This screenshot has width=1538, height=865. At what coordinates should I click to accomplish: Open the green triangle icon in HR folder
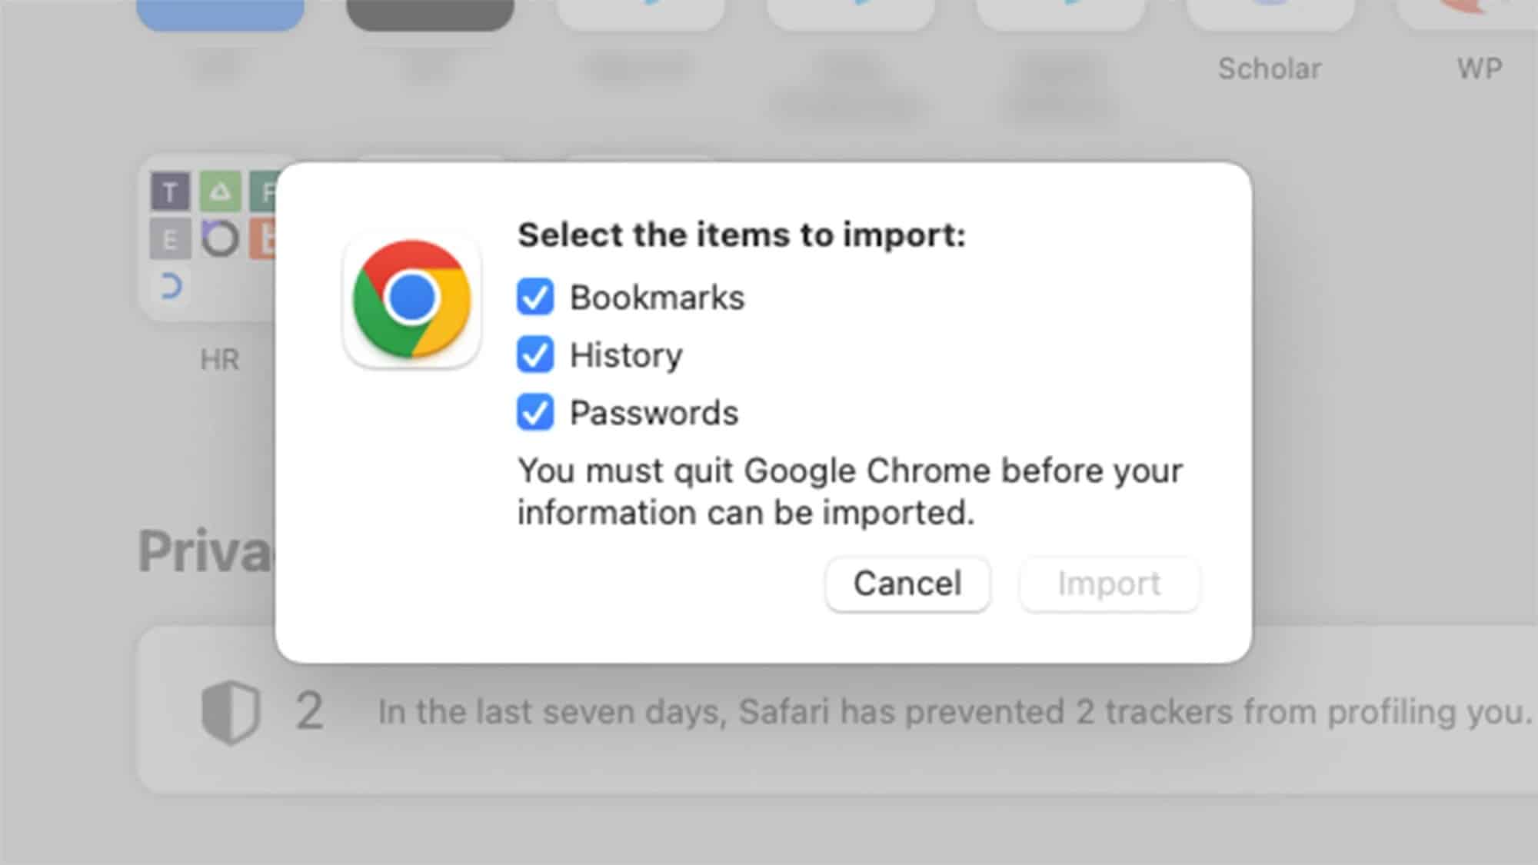[x=220, y=191]
